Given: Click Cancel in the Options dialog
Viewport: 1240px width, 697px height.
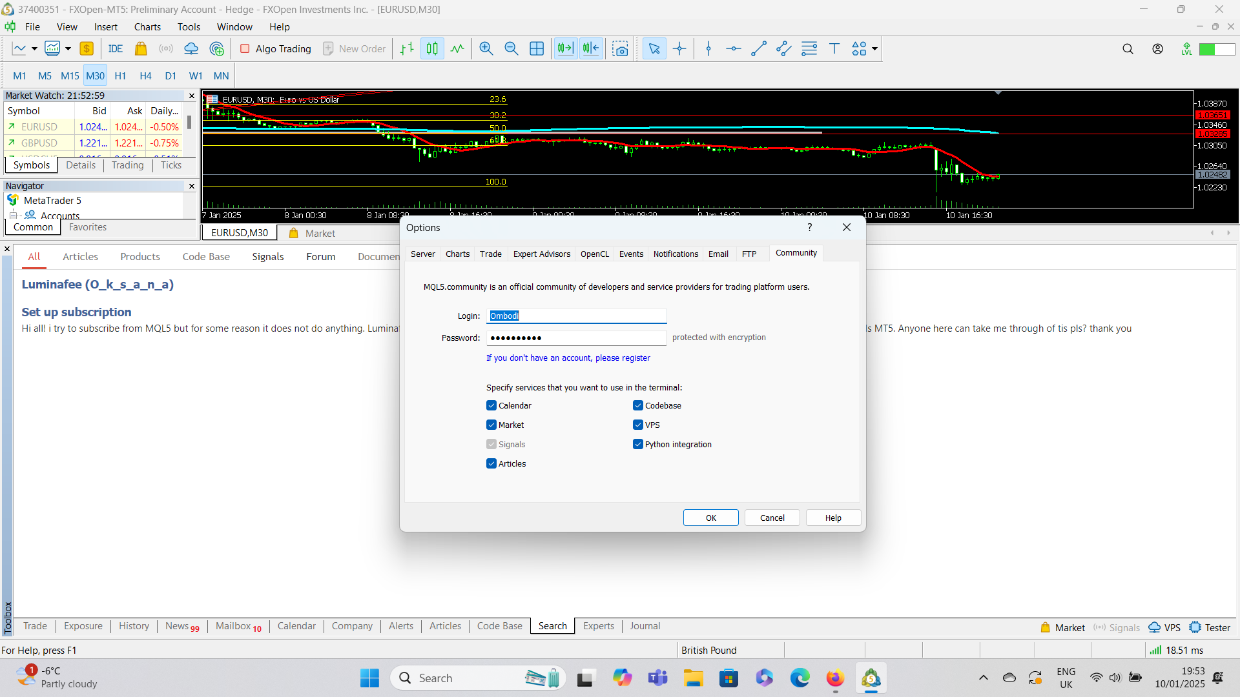Looking at the screenshot, I should 772,518.
